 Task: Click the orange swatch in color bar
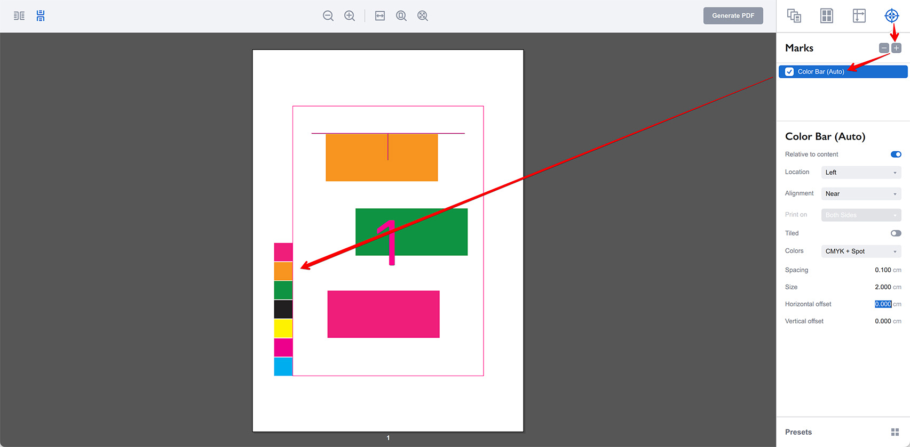click(283, 271)
